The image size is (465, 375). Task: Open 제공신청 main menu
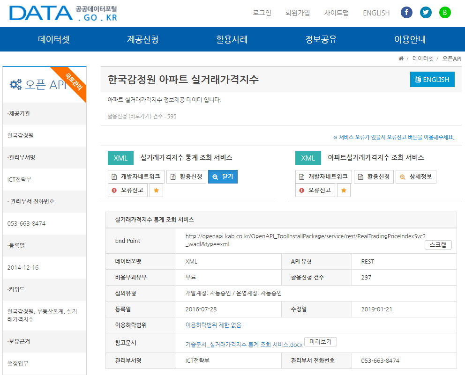tap(142, 39)
